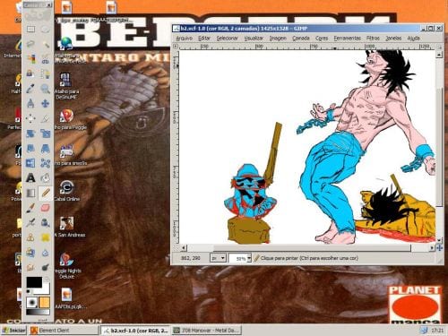Viewport: 448px width, 336px height.
Task: Select the Rectangle Select tool
Action: [30, 30]
